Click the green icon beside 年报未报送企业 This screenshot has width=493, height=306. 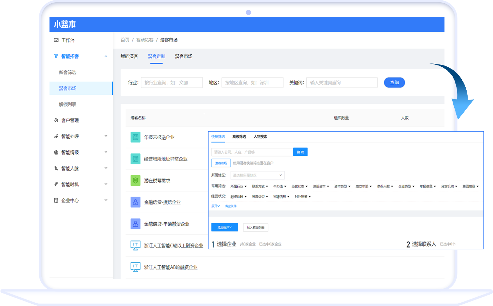coord(135,137)
